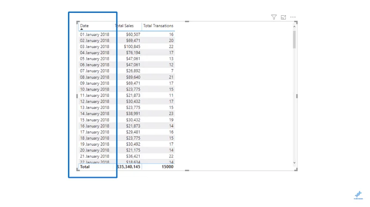The height and width of the screenshot is (207, 370).
Task: Click the $100,845 sales value
Action: tap(132, 47)
